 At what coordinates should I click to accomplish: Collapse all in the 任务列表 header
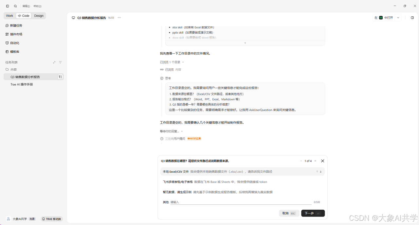(x=54, y=62)
